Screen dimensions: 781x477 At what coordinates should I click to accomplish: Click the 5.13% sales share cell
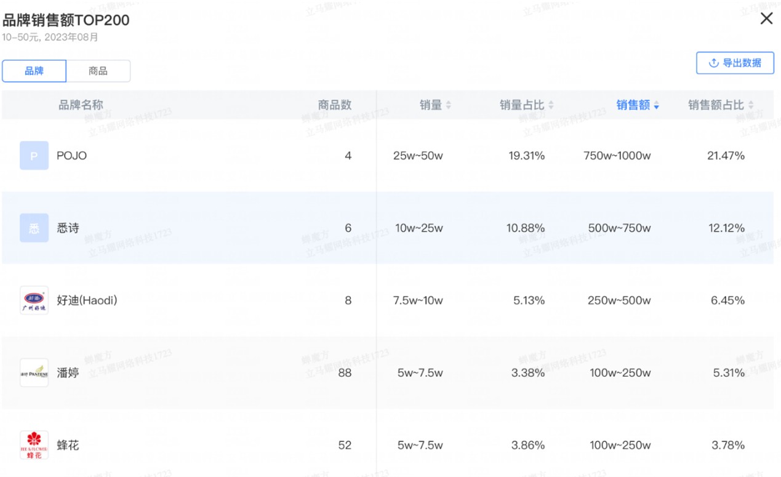pos(529,300)
